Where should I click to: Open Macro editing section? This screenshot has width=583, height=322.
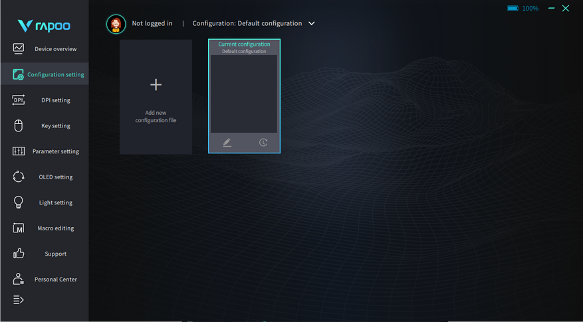(56, 228)
